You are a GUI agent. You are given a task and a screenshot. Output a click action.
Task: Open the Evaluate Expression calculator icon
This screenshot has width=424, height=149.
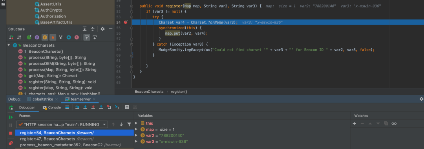(x=127, y=107)
